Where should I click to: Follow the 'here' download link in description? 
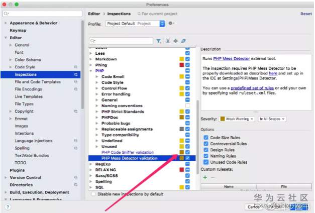coord(273,73)
